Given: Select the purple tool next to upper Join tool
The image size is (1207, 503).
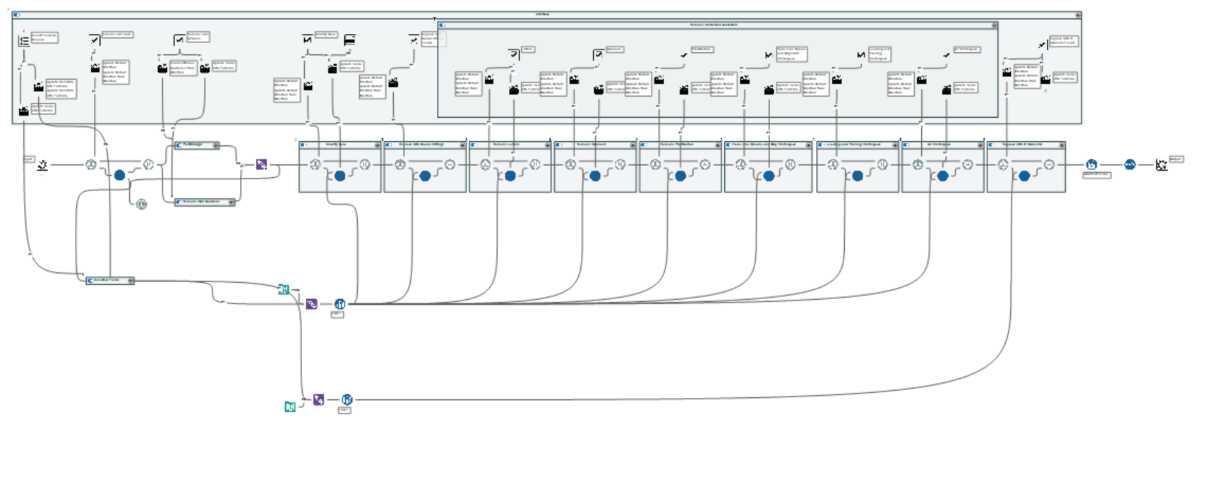Looking at the screenshot, I should tap(311, 304).
